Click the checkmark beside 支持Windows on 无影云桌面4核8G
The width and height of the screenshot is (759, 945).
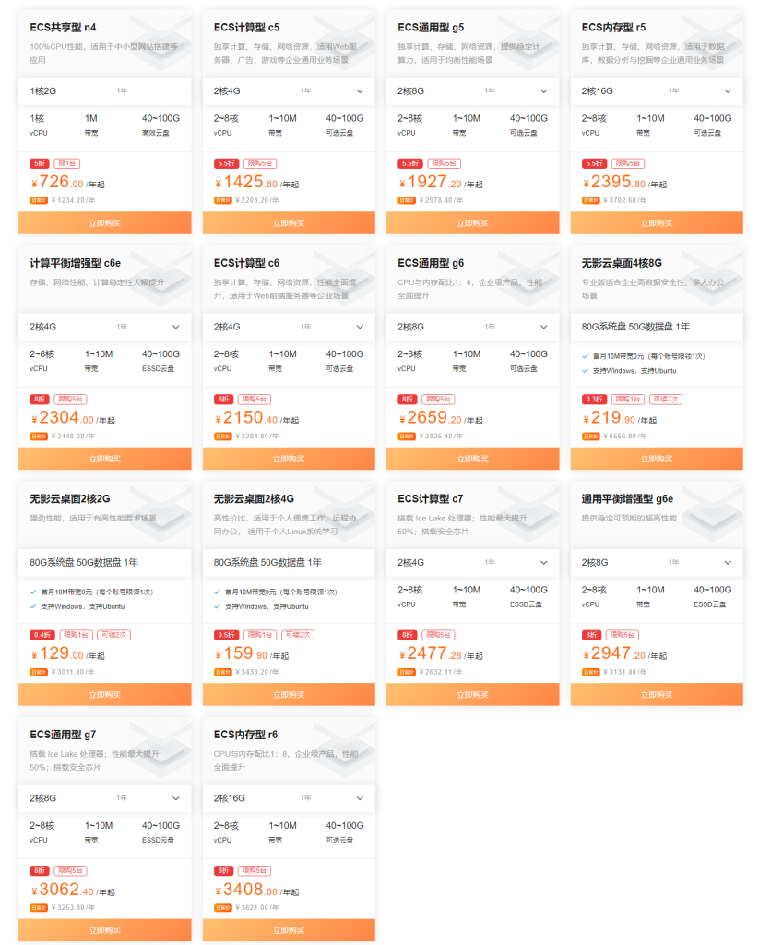(x=586, y=371)
